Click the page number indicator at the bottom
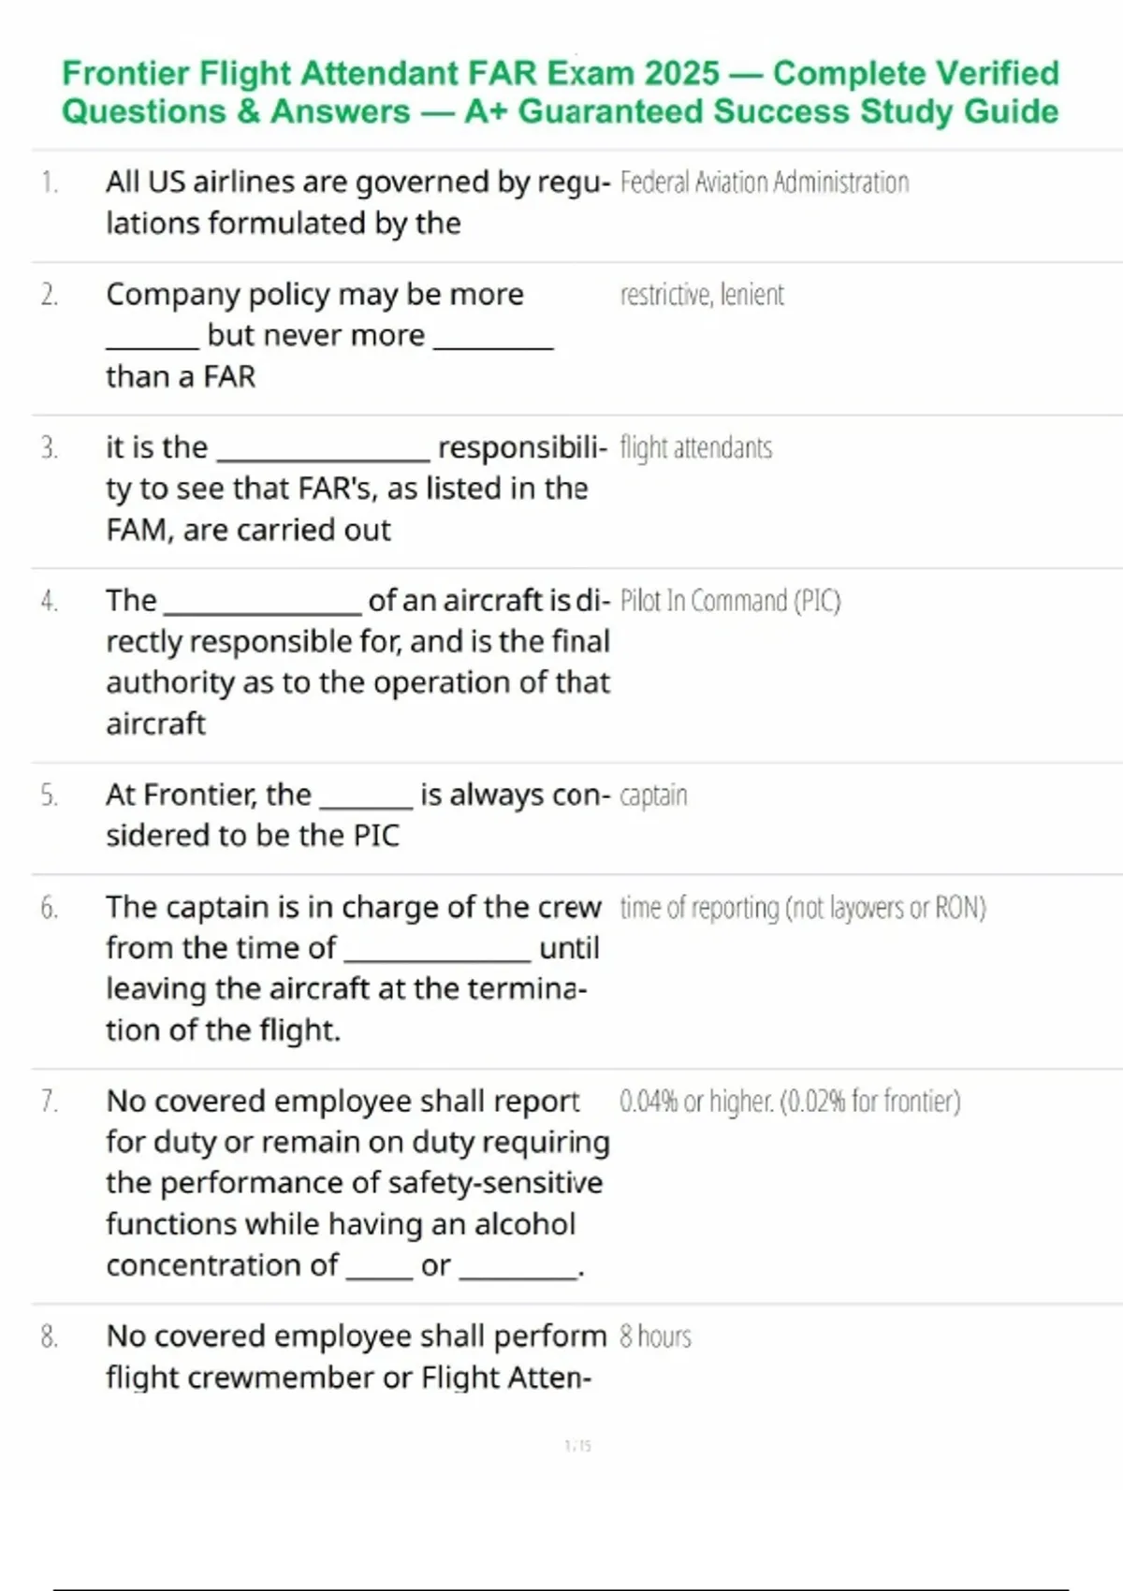Image resolution: width=1123 pixels, height=1591 pixels. click(577, 1446)
